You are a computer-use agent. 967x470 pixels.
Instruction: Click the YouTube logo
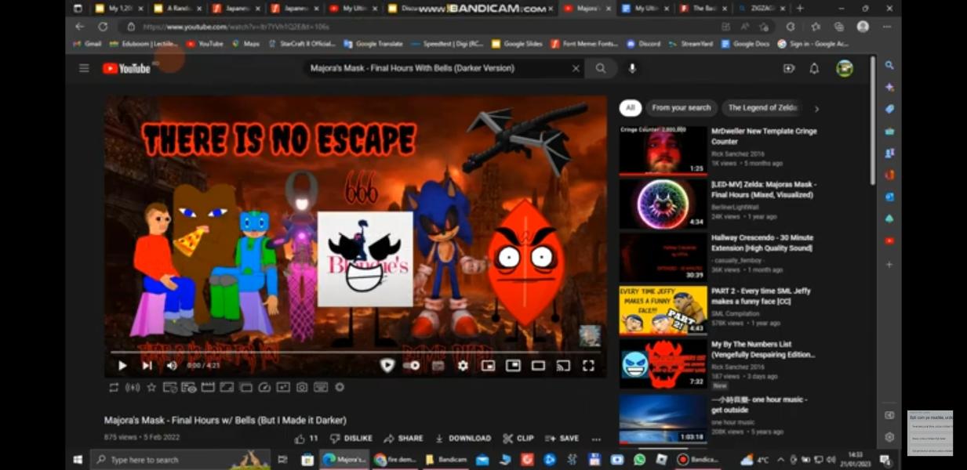point(126,68)
